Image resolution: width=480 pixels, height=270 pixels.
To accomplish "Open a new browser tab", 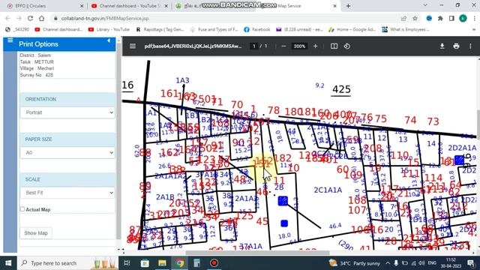I will pos(348,6).
